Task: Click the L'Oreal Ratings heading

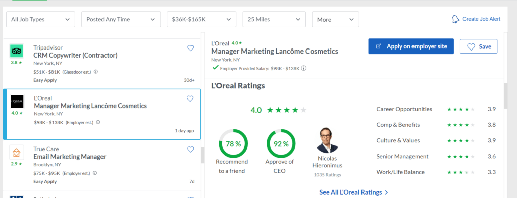Action: click(x=238, y=86)
